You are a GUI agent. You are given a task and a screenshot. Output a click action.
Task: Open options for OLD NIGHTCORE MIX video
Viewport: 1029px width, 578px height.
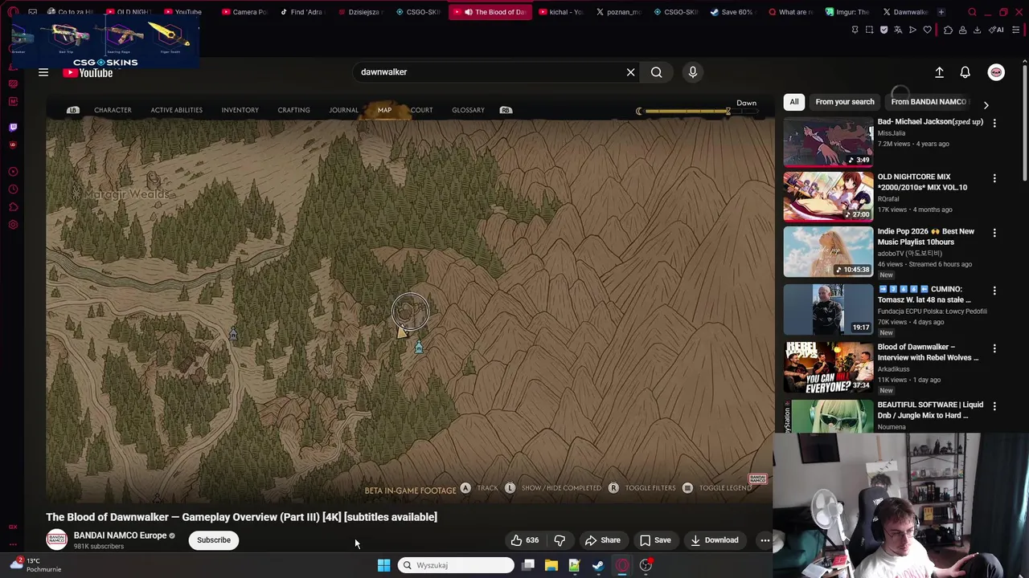(994, 178)
